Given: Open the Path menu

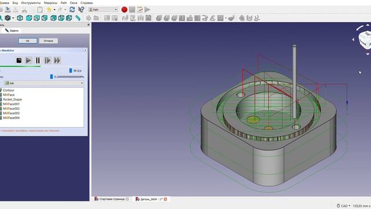Looking at the screenshot, I should tap(64, 3).
